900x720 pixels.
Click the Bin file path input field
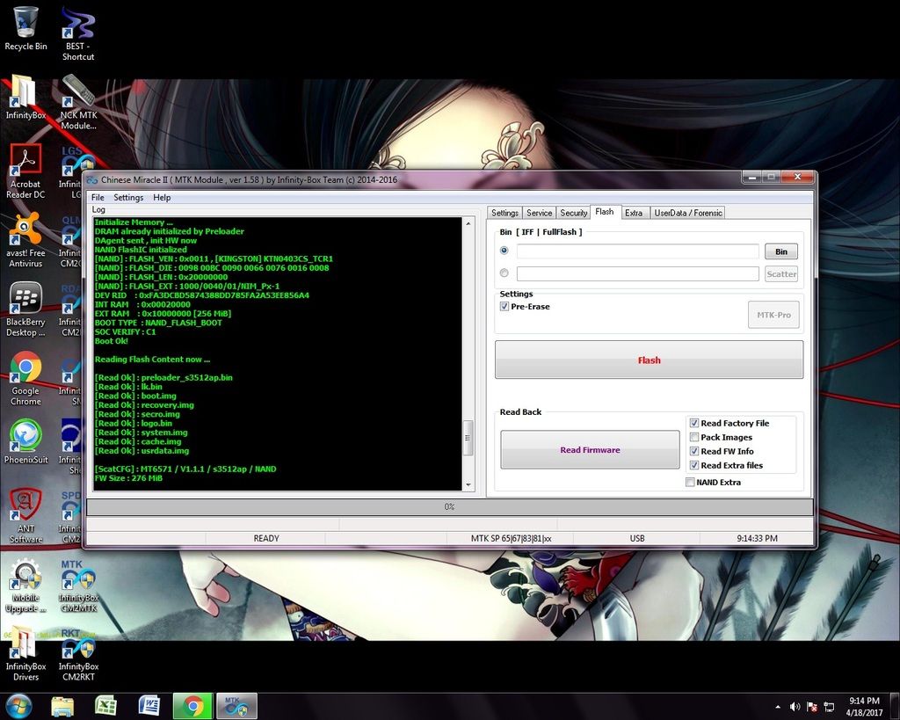637,251
